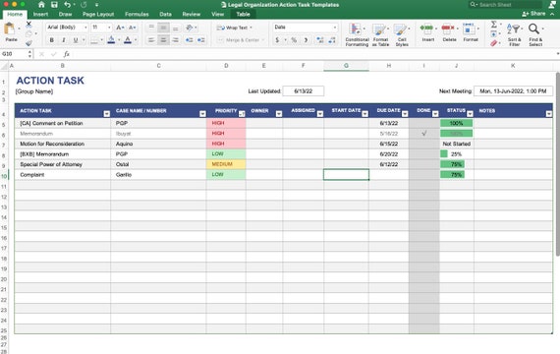Image resolution: width=560 pixels, height=354 pixels.
Task: Toggle Underline formatting
Action: (x=76, y=40)
